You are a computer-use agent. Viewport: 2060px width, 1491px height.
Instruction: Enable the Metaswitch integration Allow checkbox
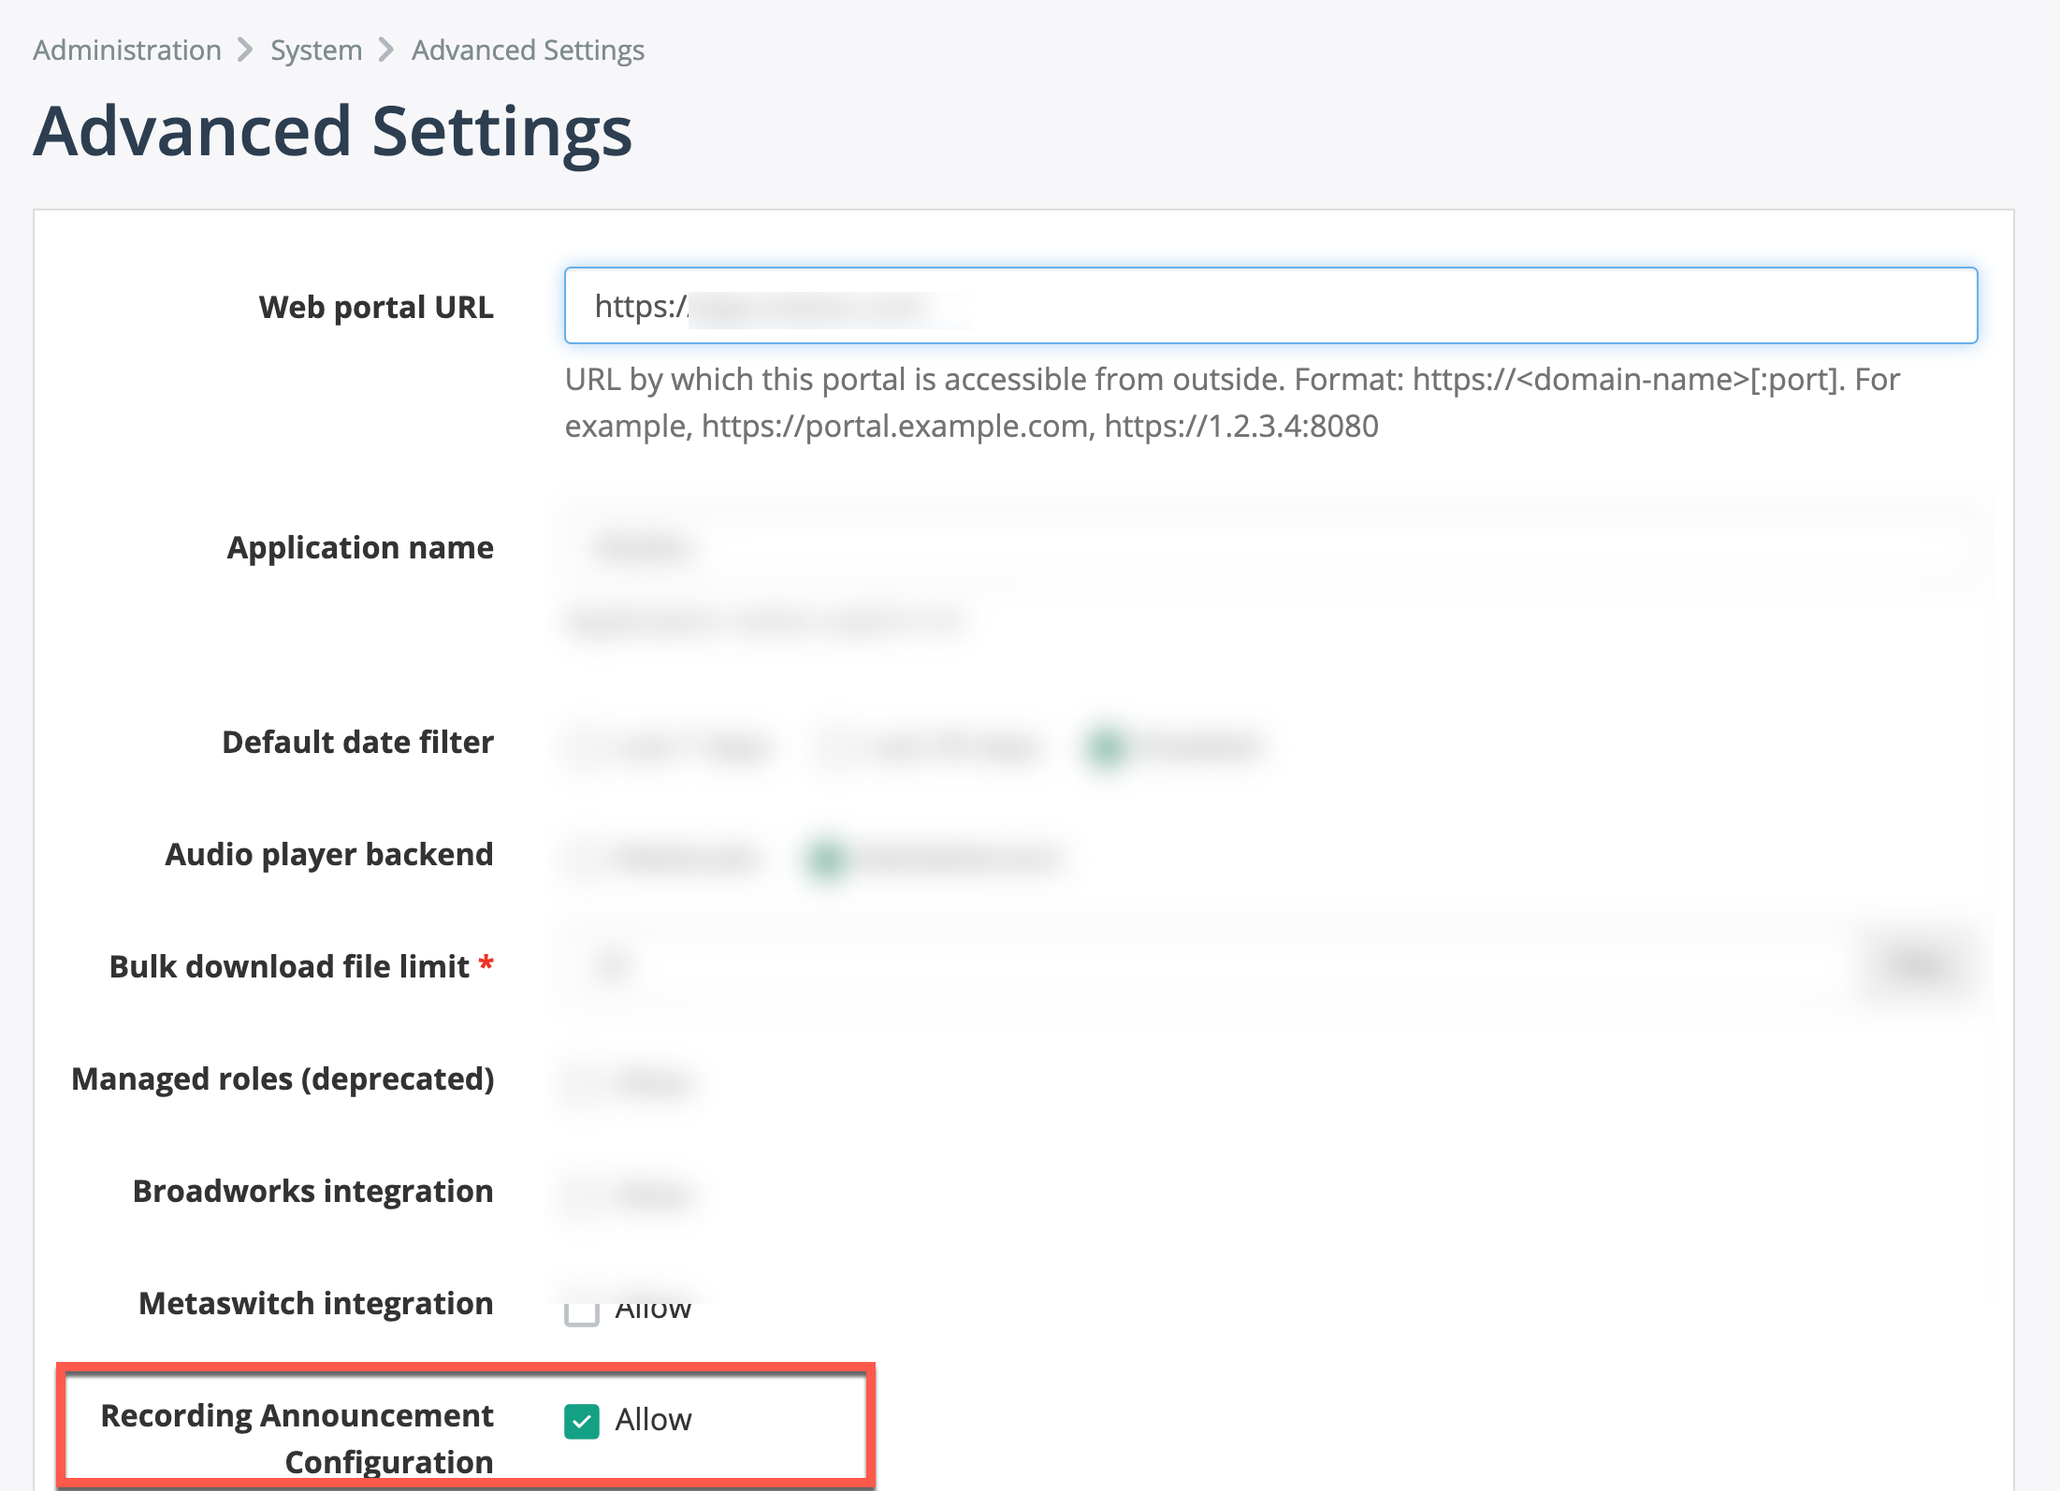pos(582,1310)
